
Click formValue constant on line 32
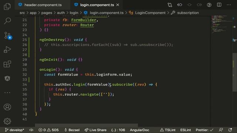pos(68,75)
